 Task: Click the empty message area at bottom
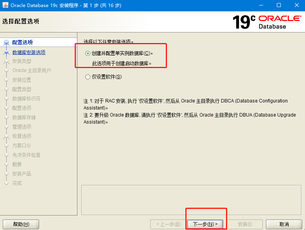[x=191, y=200]
